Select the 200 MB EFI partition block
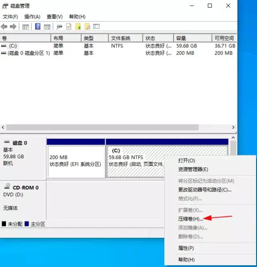The width and height of the screenshot is (257, 267). pyautogui.click(x=76, y=161)
